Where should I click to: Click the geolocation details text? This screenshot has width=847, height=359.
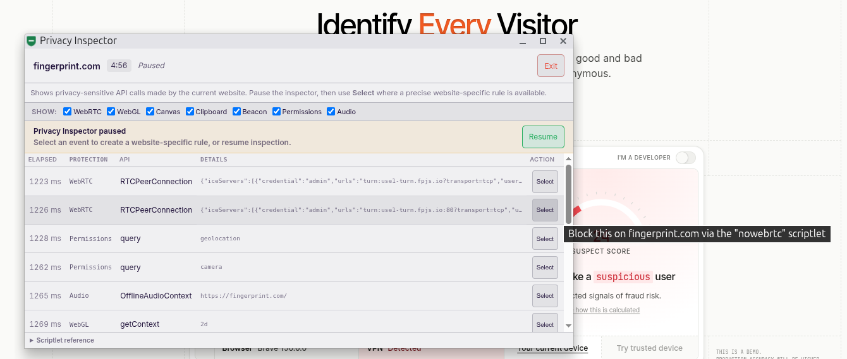click(220, 238)
